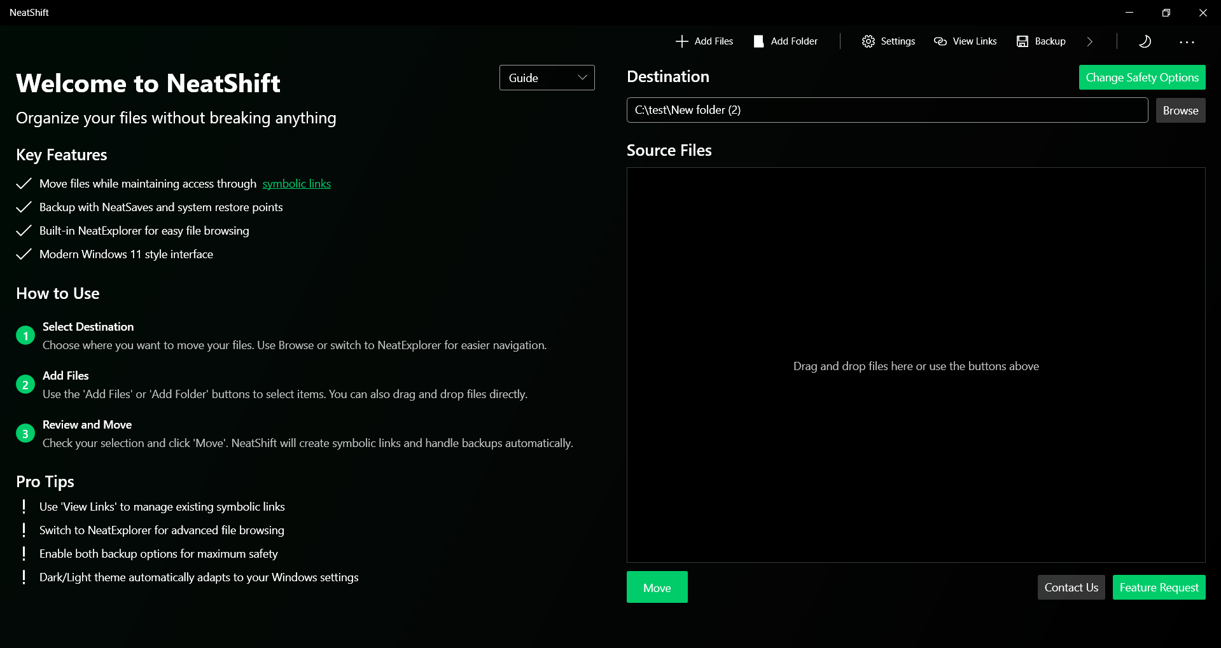Click the 'Add Files' step heading in How to Use

[x=66, y=376]
